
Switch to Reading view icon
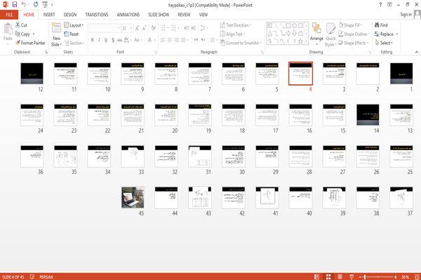[x=340, y=276]
